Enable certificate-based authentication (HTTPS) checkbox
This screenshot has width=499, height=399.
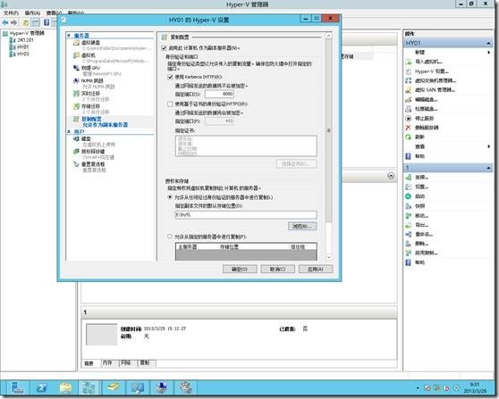click(x=170, y=104)
